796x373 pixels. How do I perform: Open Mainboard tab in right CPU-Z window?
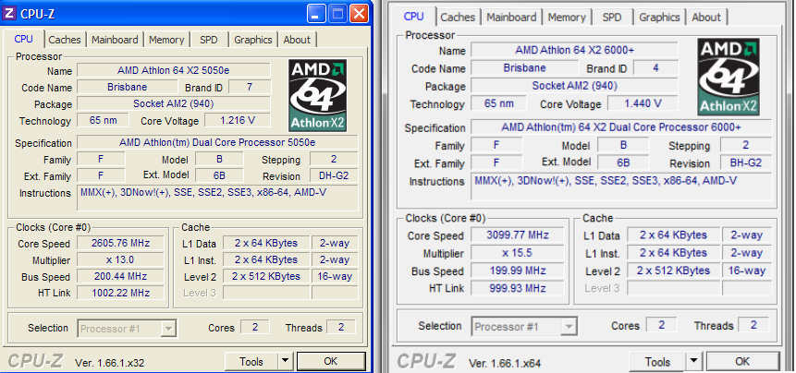[x=512, y=18]
